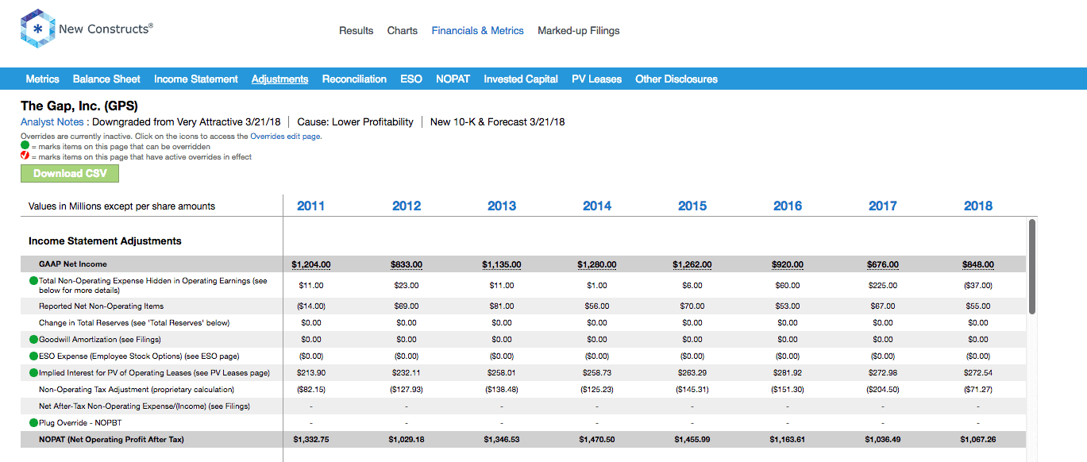Click the green legend dot for overridable items

(25, 146)
